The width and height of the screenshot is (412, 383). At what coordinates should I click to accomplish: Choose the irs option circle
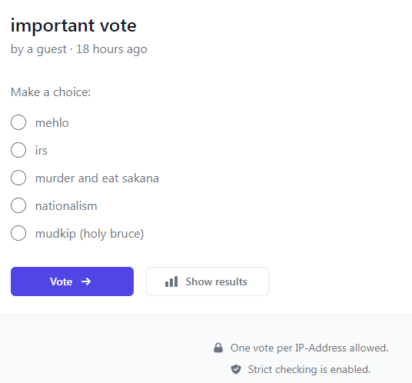[x=18, y=150]
